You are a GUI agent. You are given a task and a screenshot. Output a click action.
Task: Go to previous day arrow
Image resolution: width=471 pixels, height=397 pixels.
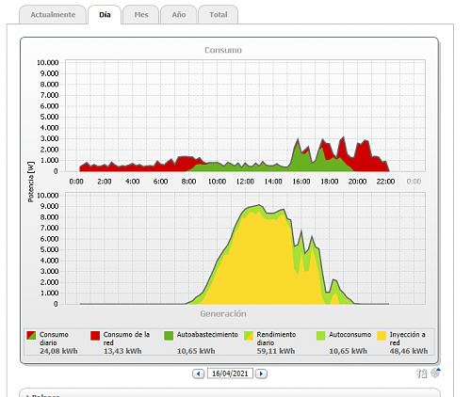click(x=198, y=373)
